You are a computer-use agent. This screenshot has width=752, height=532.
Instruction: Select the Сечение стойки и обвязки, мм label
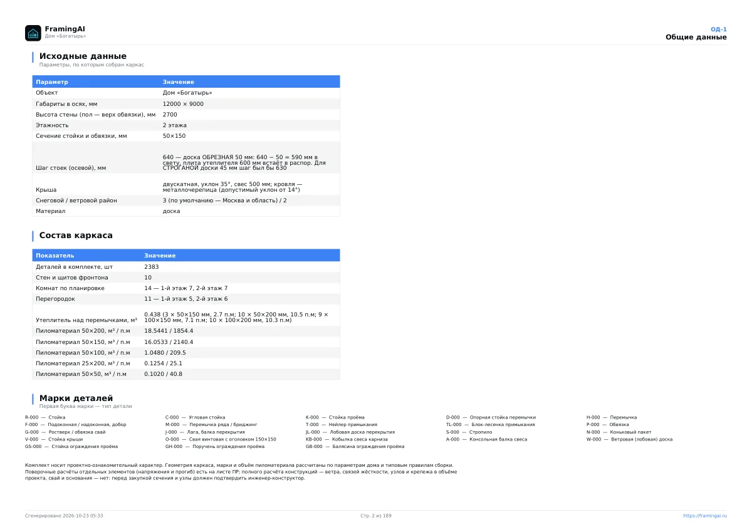coord(81,136)
